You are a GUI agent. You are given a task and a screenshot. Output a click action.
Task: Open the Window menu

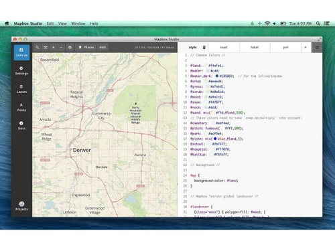point(78,23)
